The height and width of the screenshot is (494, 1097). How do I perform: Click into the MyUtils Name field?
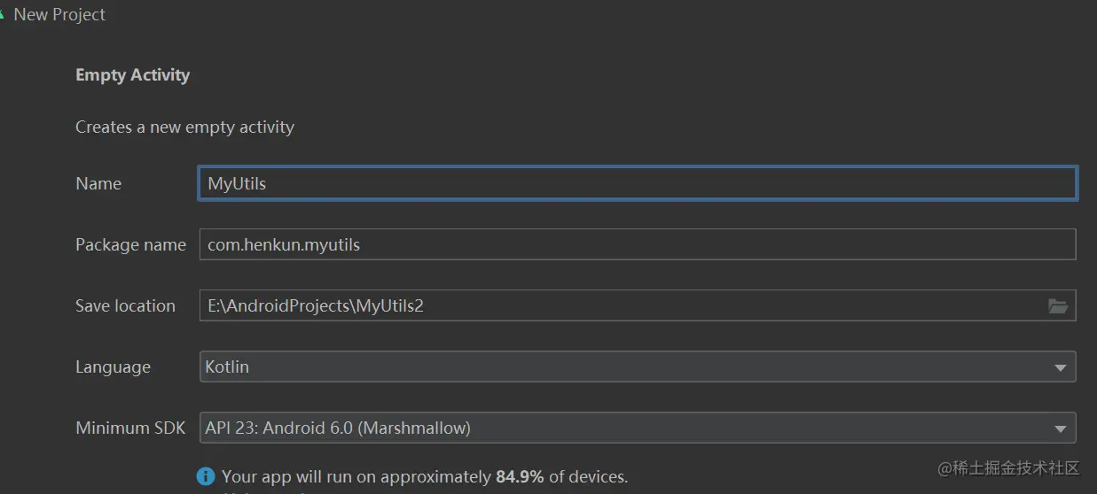point(637,183)
